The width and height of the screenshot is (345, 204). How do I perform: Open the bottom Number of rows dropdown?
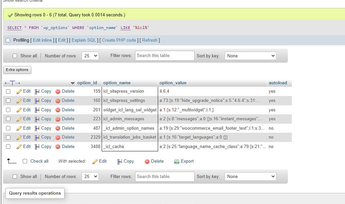(x=90, y=176)
